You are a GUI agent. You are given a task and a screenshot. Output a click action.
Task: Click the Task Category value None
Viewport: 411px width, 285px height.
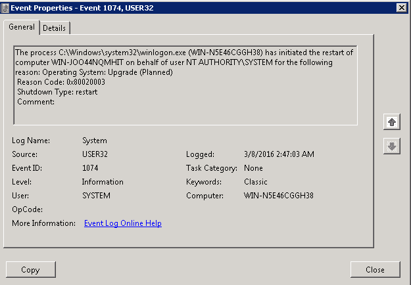pyautogui.click(x=253, y=168)
